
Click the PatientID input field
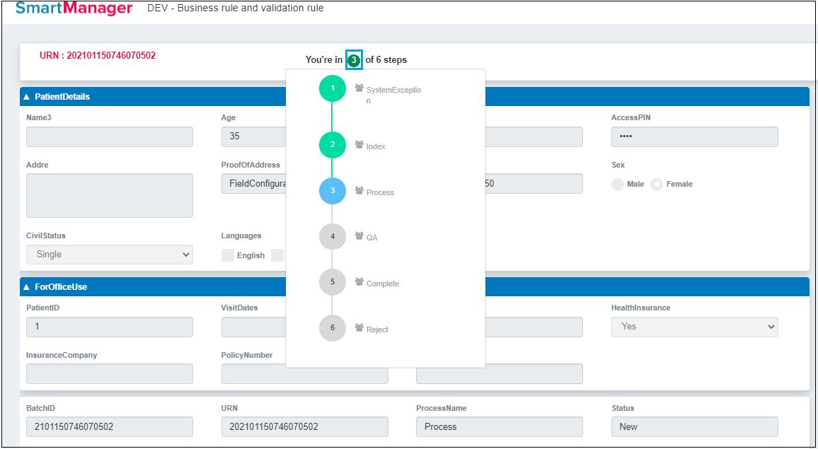coord(110,327)
